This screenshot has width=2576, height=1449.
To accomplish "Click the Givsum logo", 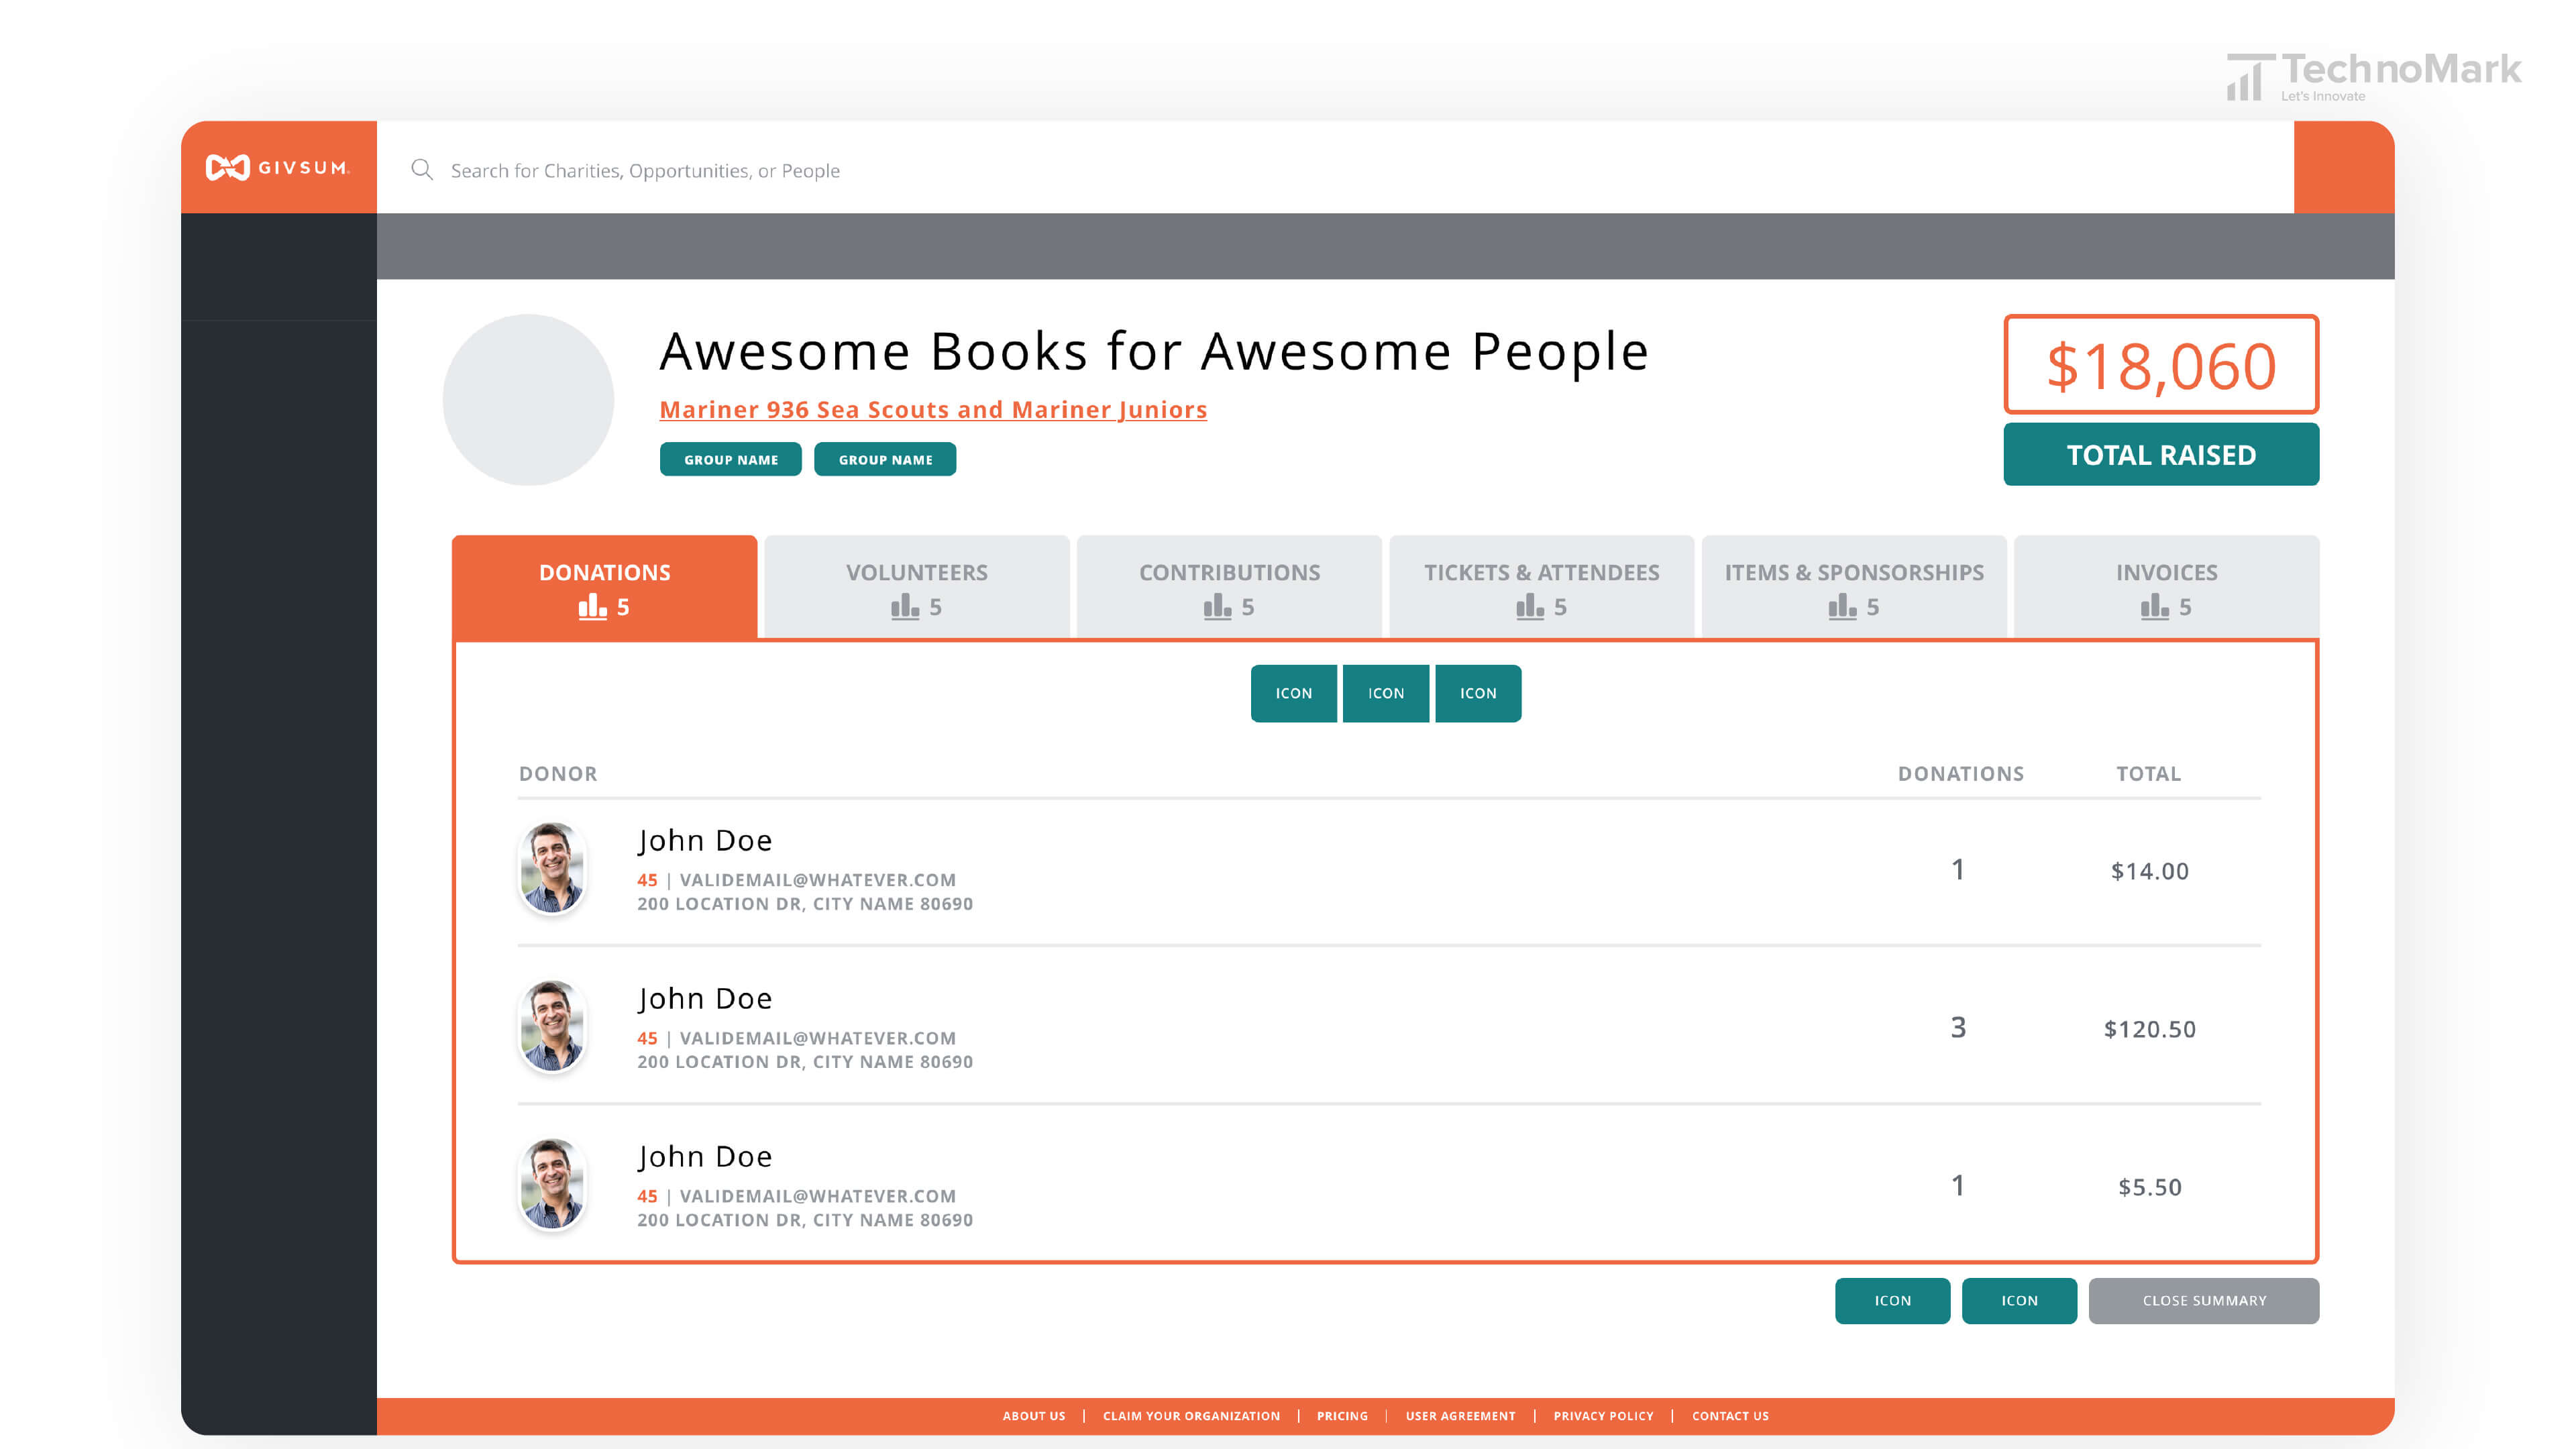I will 277,167.
